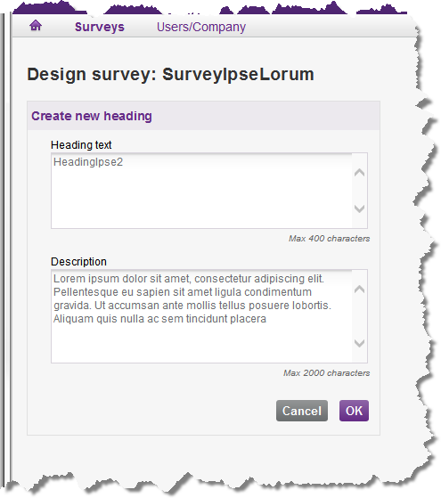The width and height of the screenshot is (441, 498).
Task: Cancel creating the new heading
Action: (302, 411)
